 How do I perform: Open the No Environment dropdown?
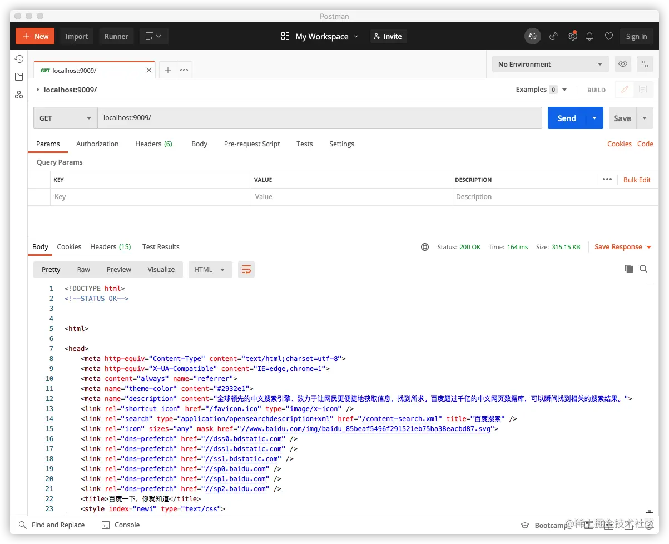click(x=550, y=64)
